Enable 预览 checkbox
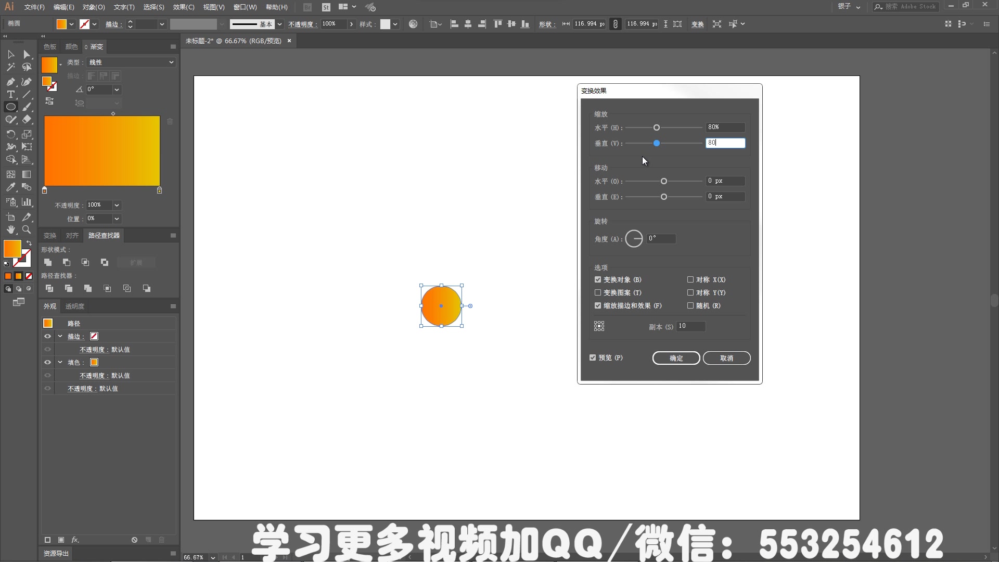Image resolution: width=999 pixels, height=562 pixels. click(x=593, y=357)
